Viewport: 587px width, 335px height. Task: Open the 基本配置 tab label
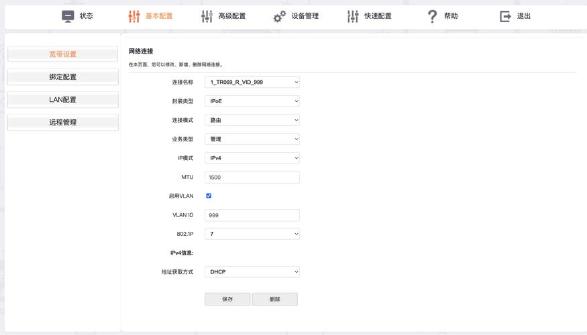click(x=159, y=15)
